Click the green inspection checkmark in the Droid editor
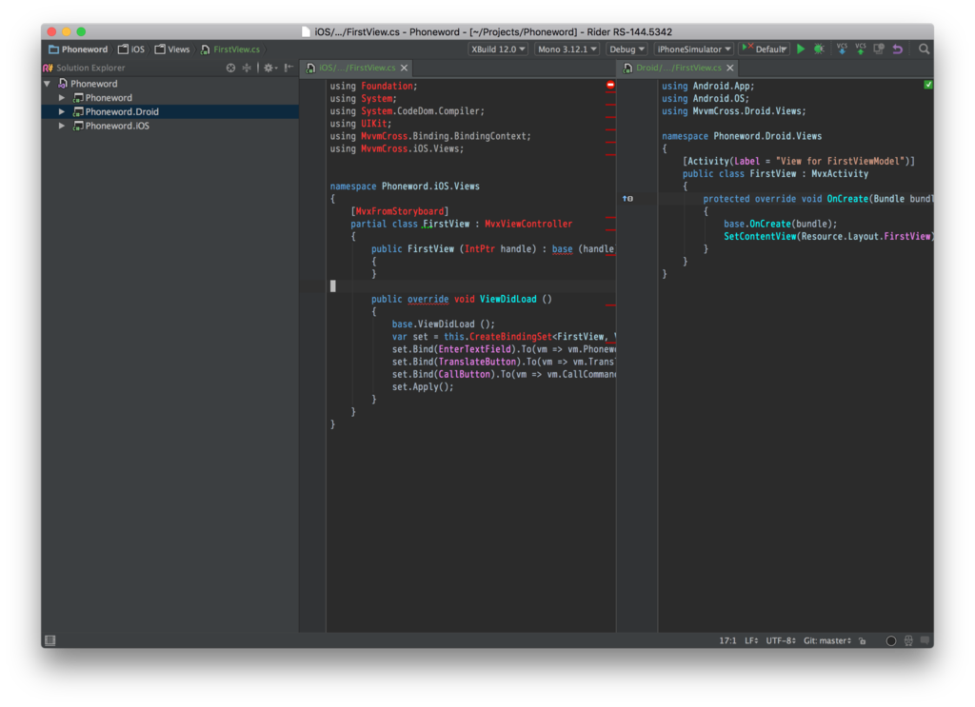The width and height of the screenshot is (975, 707). 928,85
